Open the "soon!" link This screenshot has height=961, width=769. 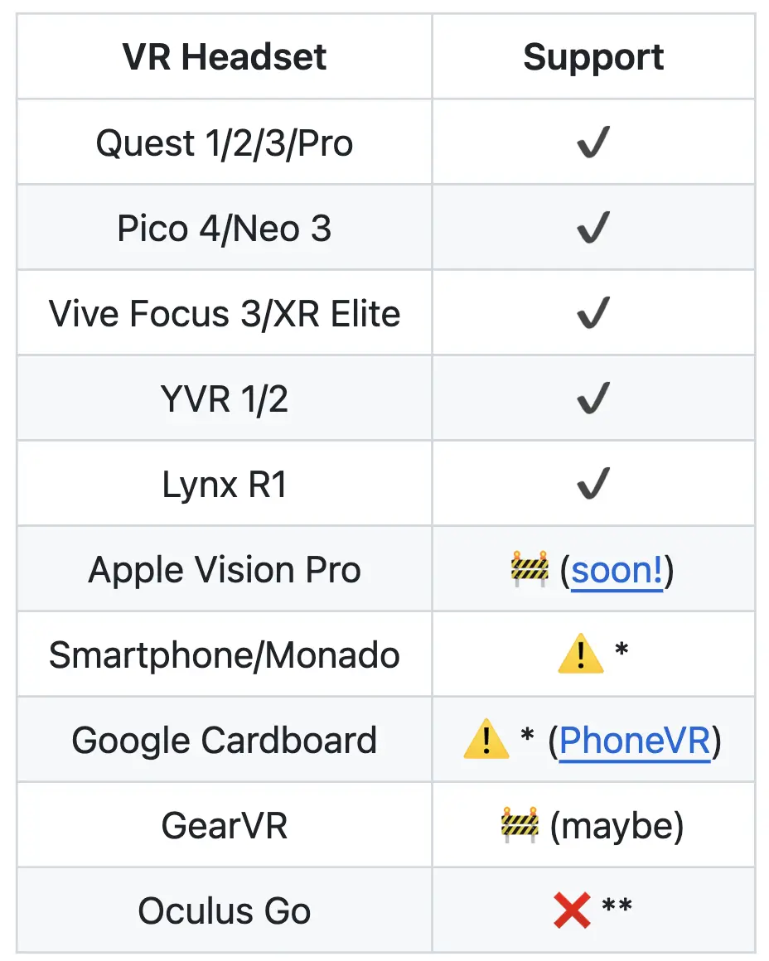coord(617,570)
